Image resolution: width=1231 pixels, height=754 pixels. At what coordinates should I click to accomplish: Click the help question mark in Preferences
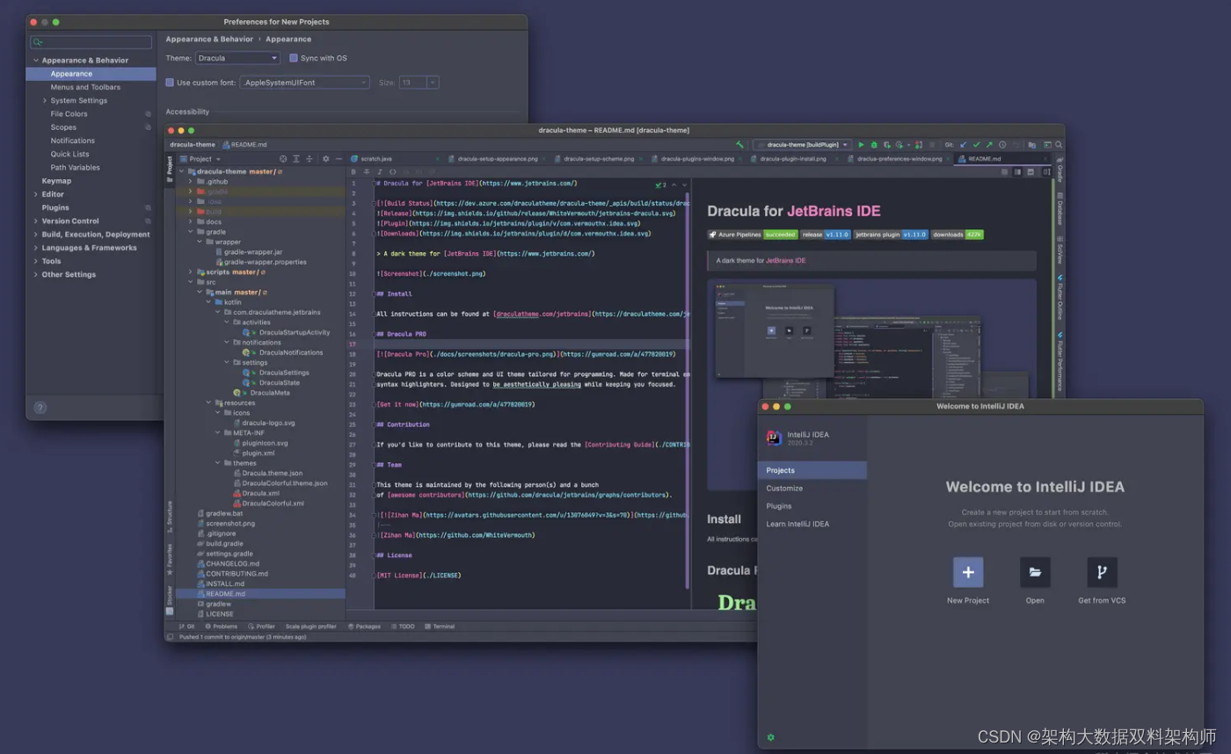click(x=40, y=408)
